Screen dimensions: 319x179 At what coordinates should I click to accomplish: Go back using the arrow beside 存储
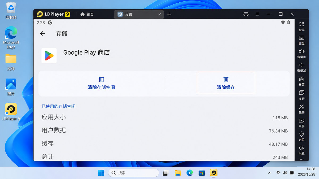coord(42,33)
